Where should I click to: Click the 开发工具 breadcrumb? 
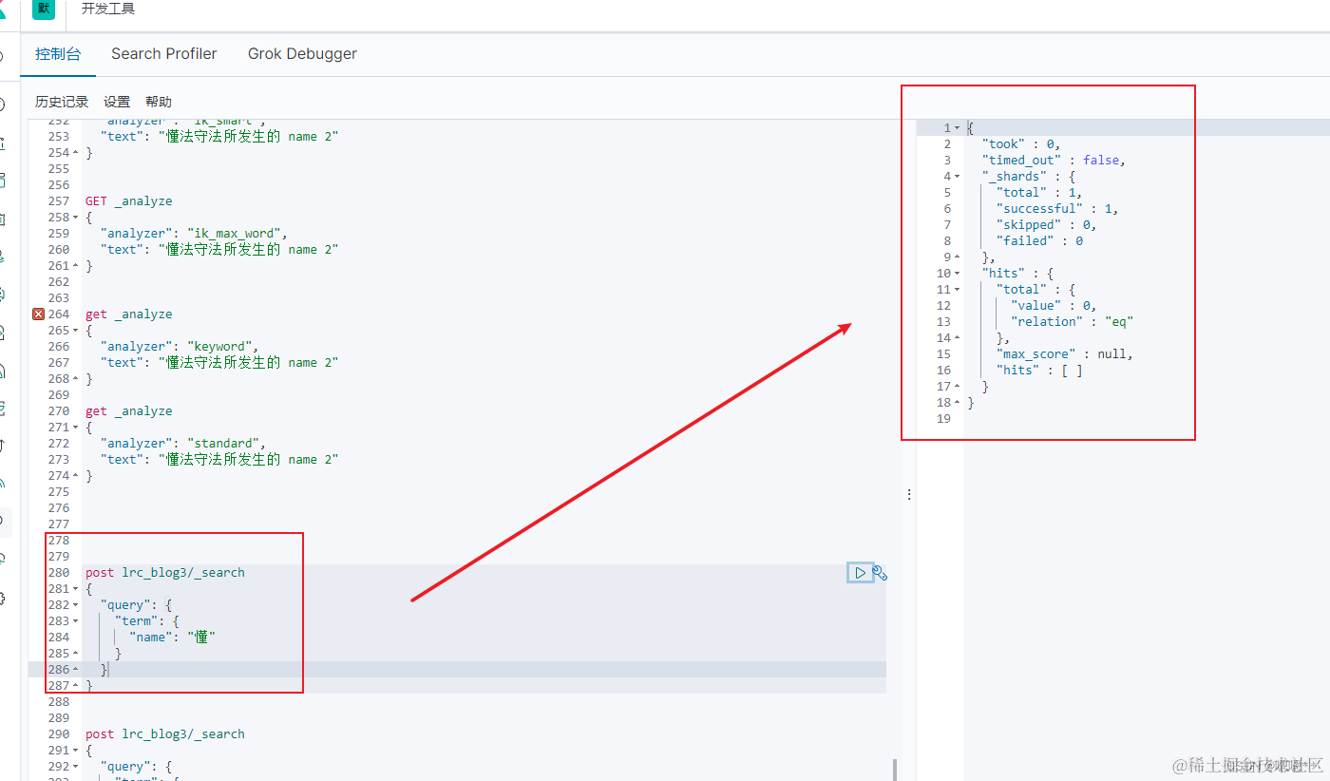(x=108, y=9)
